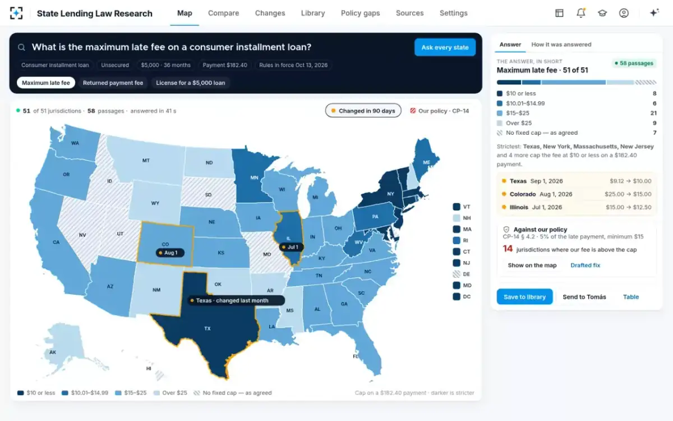The height and width of the screenshot is (421, 673).
Task: Switch to the Map tab
Action: pos(185,13)
